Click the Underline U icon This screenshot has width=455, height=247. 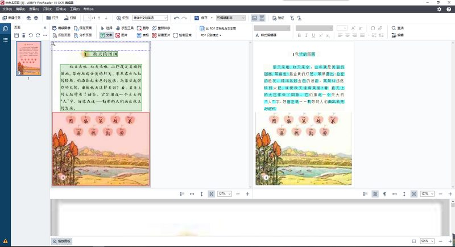tap(313, 35)
